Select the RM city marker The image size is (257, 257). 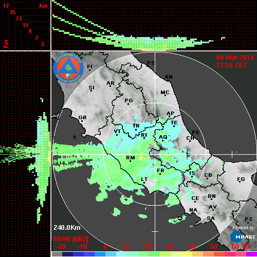[x=130, y=161]
